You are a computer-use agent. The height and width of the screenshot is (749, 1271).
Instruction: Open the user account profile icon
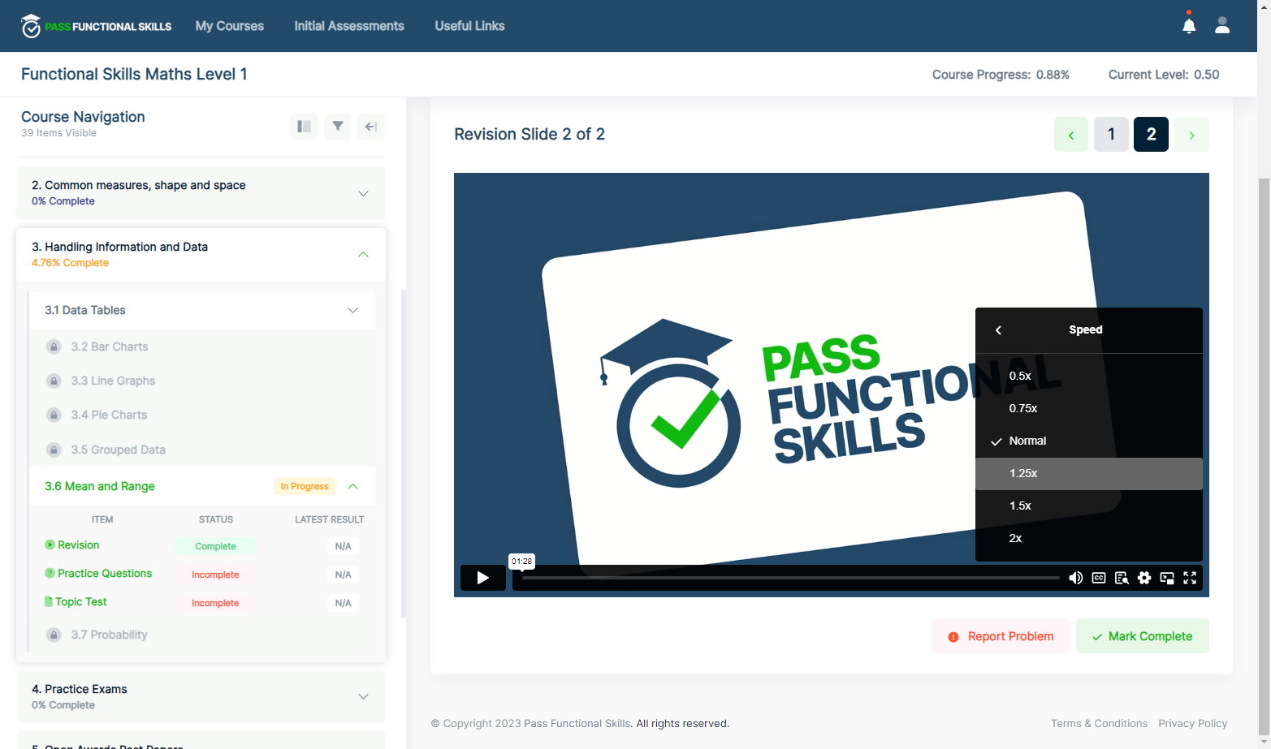click(x=1222, y=25)
